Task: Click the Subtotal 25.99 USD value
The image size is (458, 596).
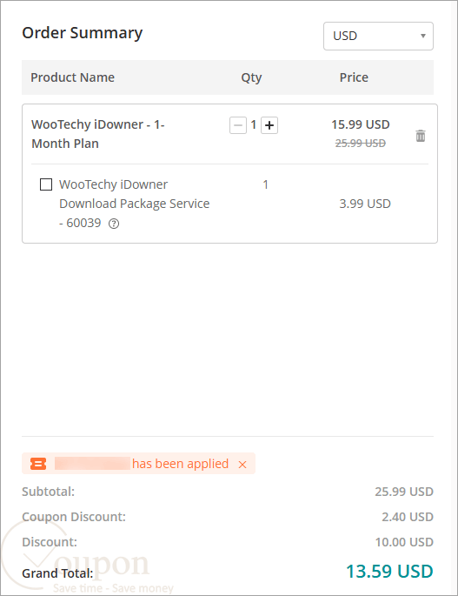Action: [404, 492]
